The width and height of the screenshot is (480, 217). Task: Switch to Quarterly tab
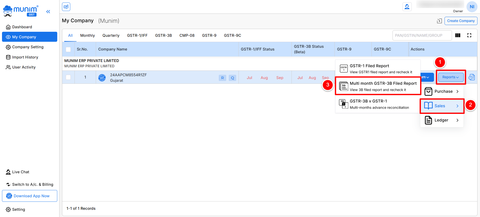coord(111,35)
